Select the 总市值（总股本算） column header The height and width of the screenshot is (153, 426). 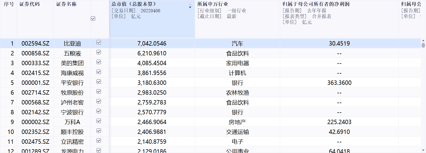tap(152, 19)
